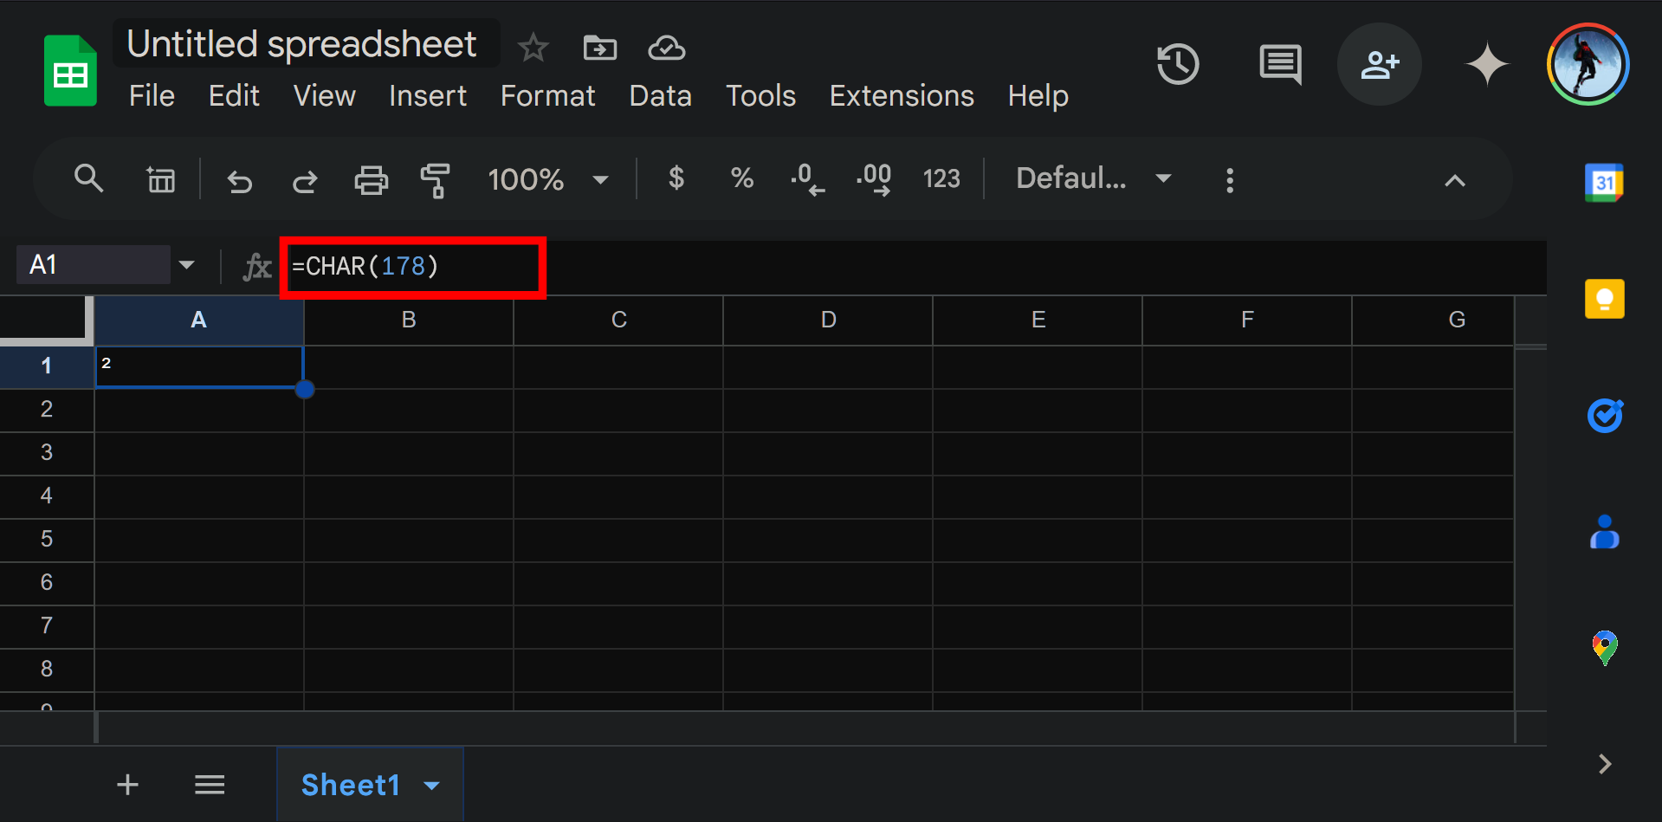The width and height of the screenshot is (1662, 822).
Task: Open the comments icon
Action: [1279, 64]
